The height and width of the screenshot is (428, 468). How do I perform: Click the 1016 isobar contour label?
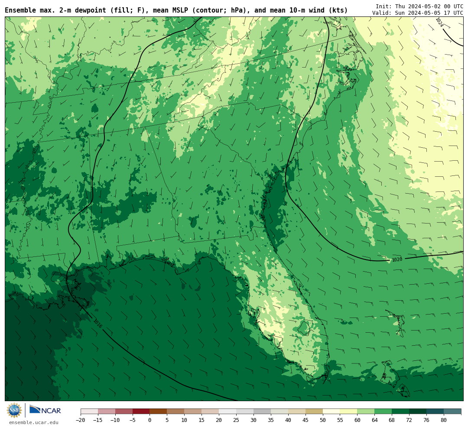97,324
